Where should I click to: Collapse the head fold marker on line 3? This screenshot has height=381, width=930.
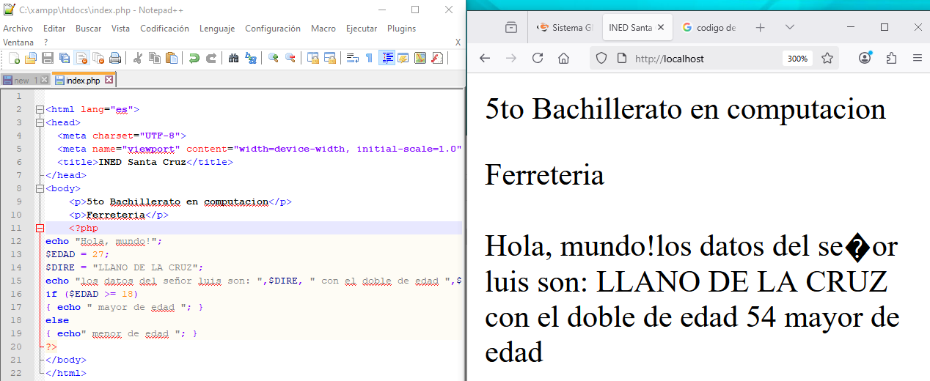(40, 122)
